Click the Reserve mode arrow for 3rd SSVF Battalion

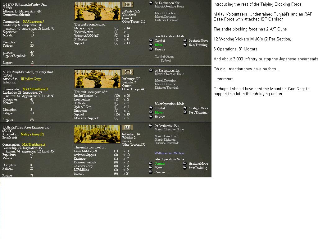tap(151, 49)
